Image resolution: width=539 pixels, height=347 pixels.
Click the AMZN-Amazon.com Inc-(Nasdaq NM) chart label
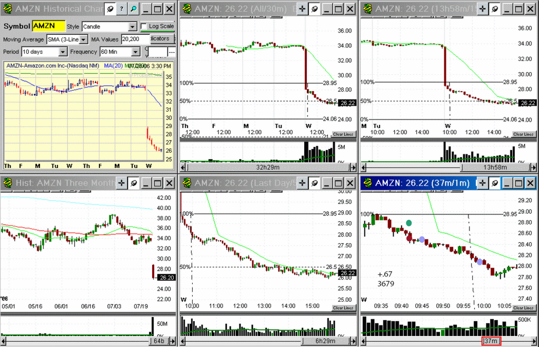click(53, 65)
